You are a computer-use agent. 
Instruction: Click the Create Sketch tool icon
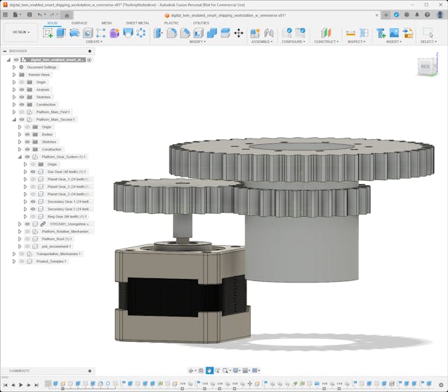click(48, 32)
